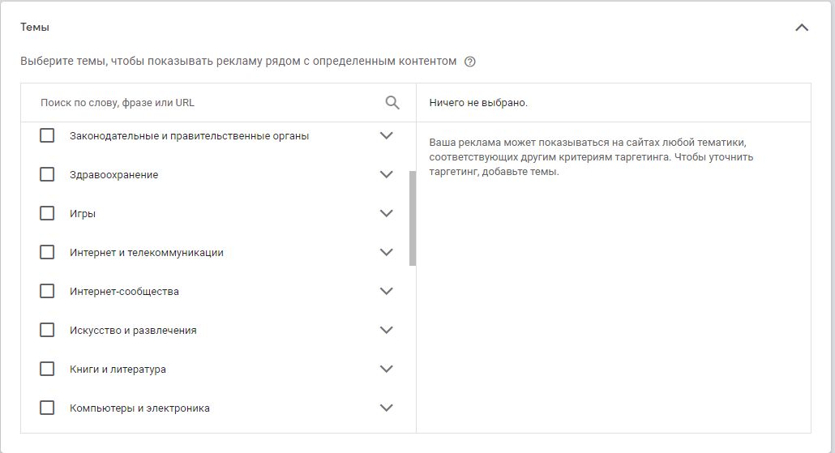Click the Здравоохранение topic label
Image resolution: width=835 pixels, height=453 pixels.
pos(114,175)
